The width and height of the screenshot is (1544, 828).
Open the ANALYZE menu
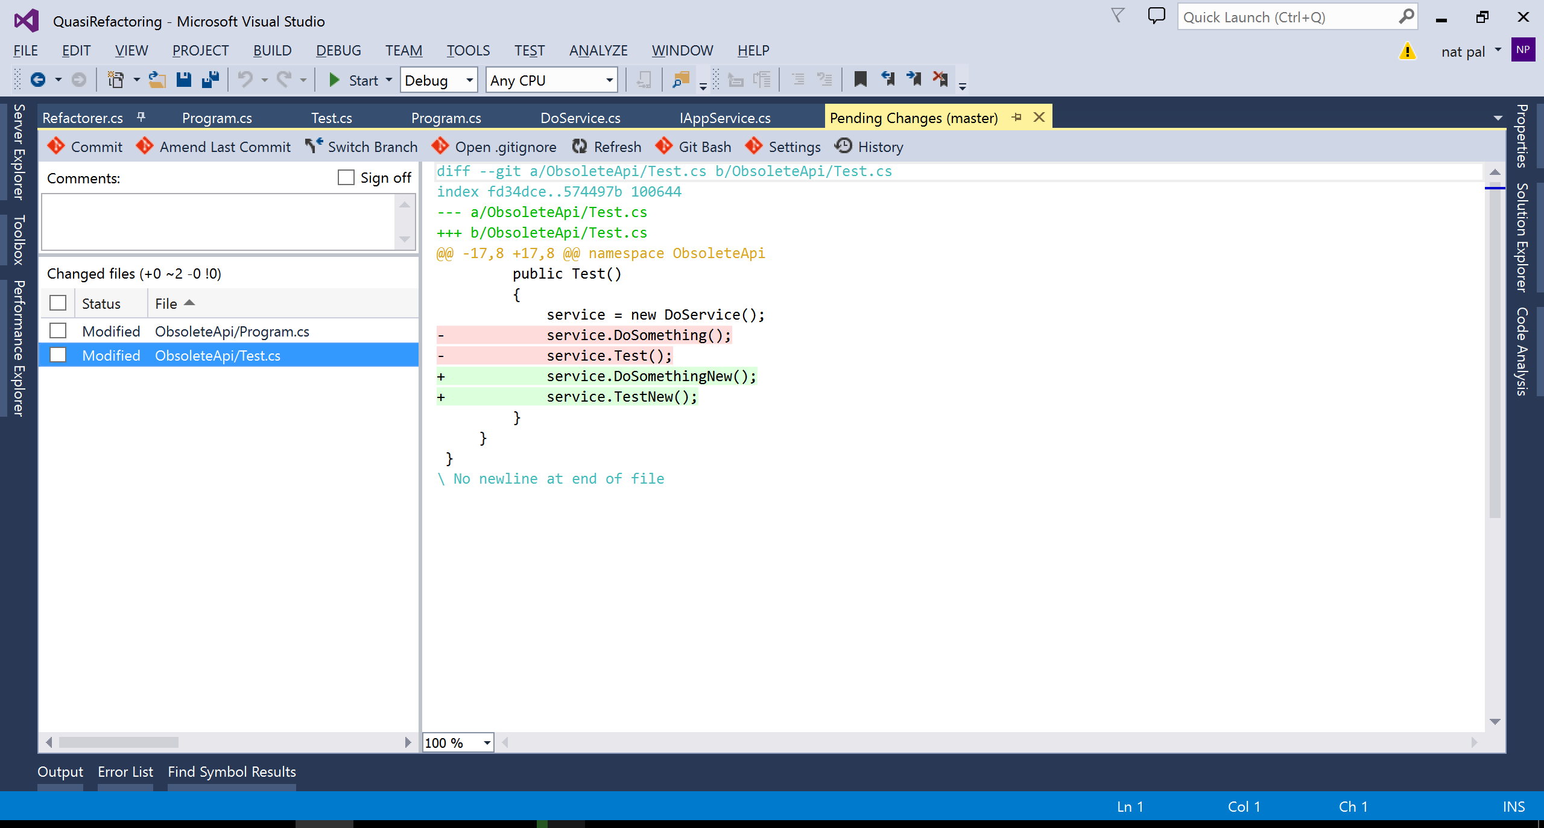pos(598,51)
